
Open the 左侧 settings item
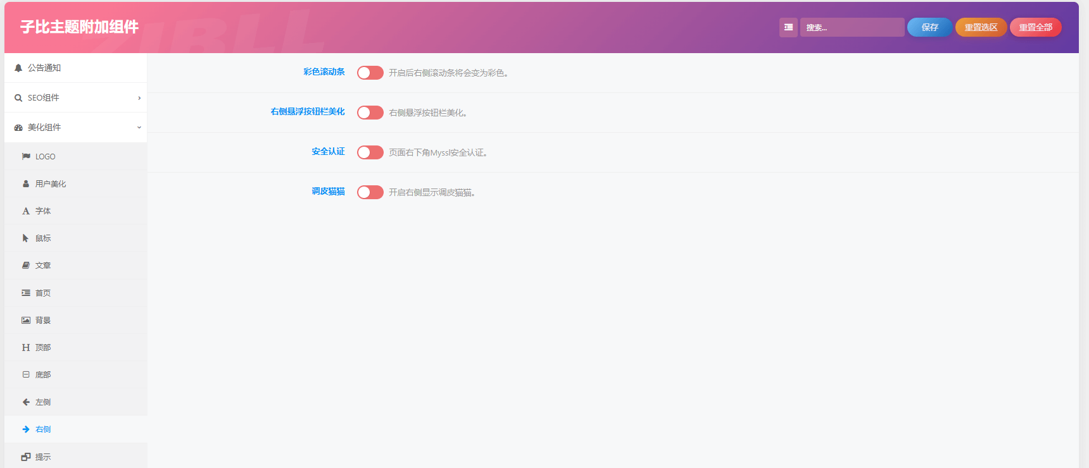[x=75, y=402]
